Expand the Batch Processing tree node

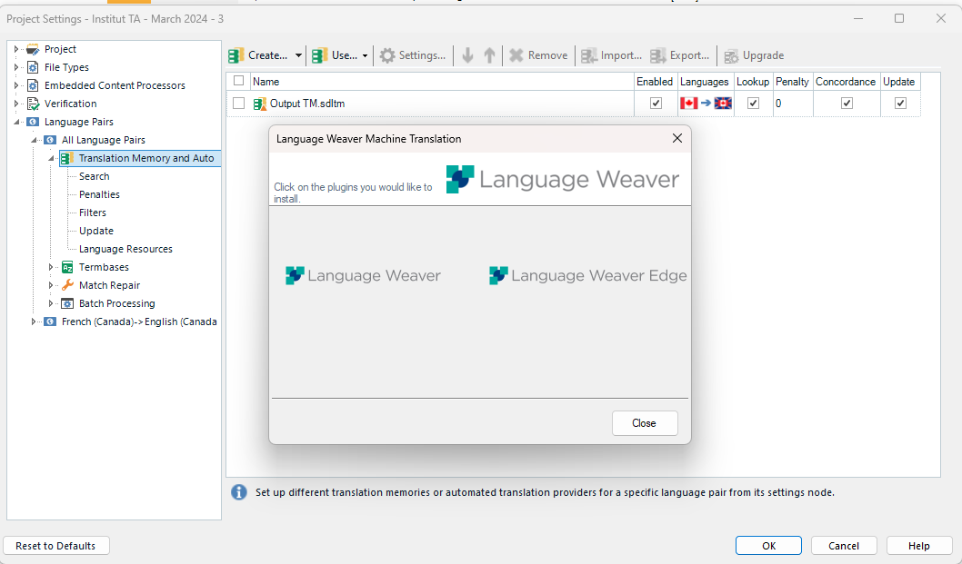click(51, 303)
